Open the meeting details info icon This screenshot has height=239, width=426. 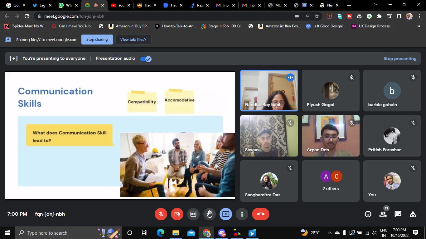(368, 214)
